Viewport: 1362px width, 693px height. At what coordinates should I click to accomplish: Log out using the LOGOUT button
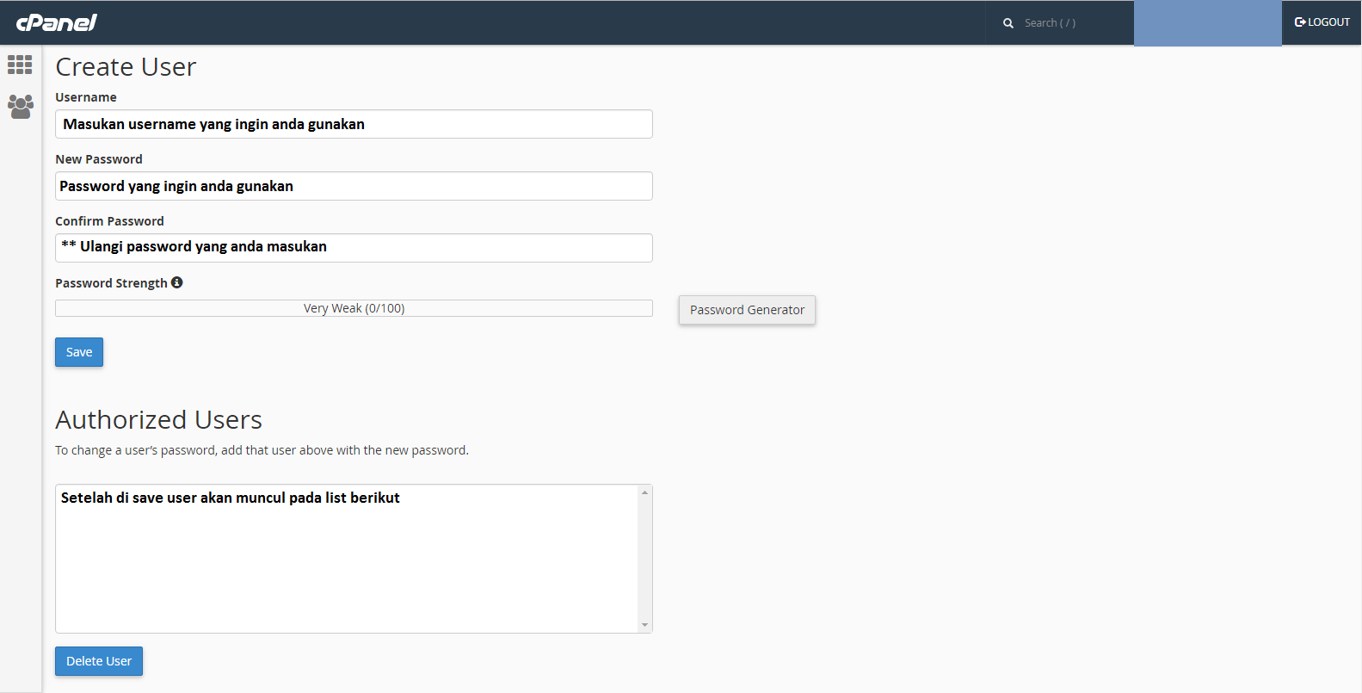(1322, 22)
